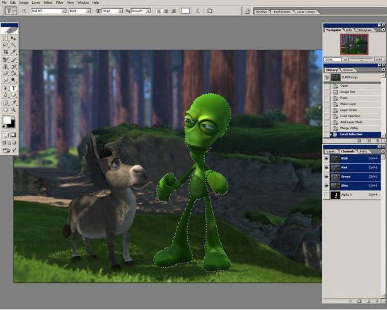Select the Paint Bucket tool
The width and height of the screenshot is (387, 310).
[x=13, y=73]
